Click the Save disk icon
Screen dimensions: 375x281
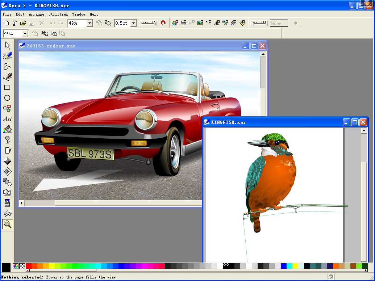(x=32, y=23)
